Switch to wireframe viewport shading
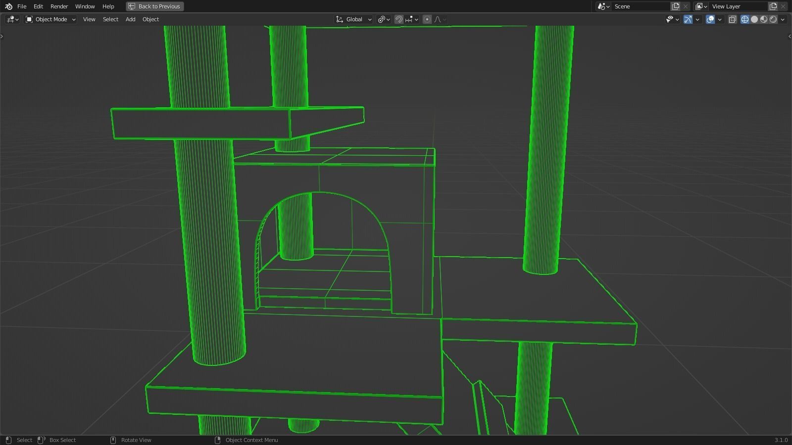This screenshot has height=445, width=792. coord(744,19)
